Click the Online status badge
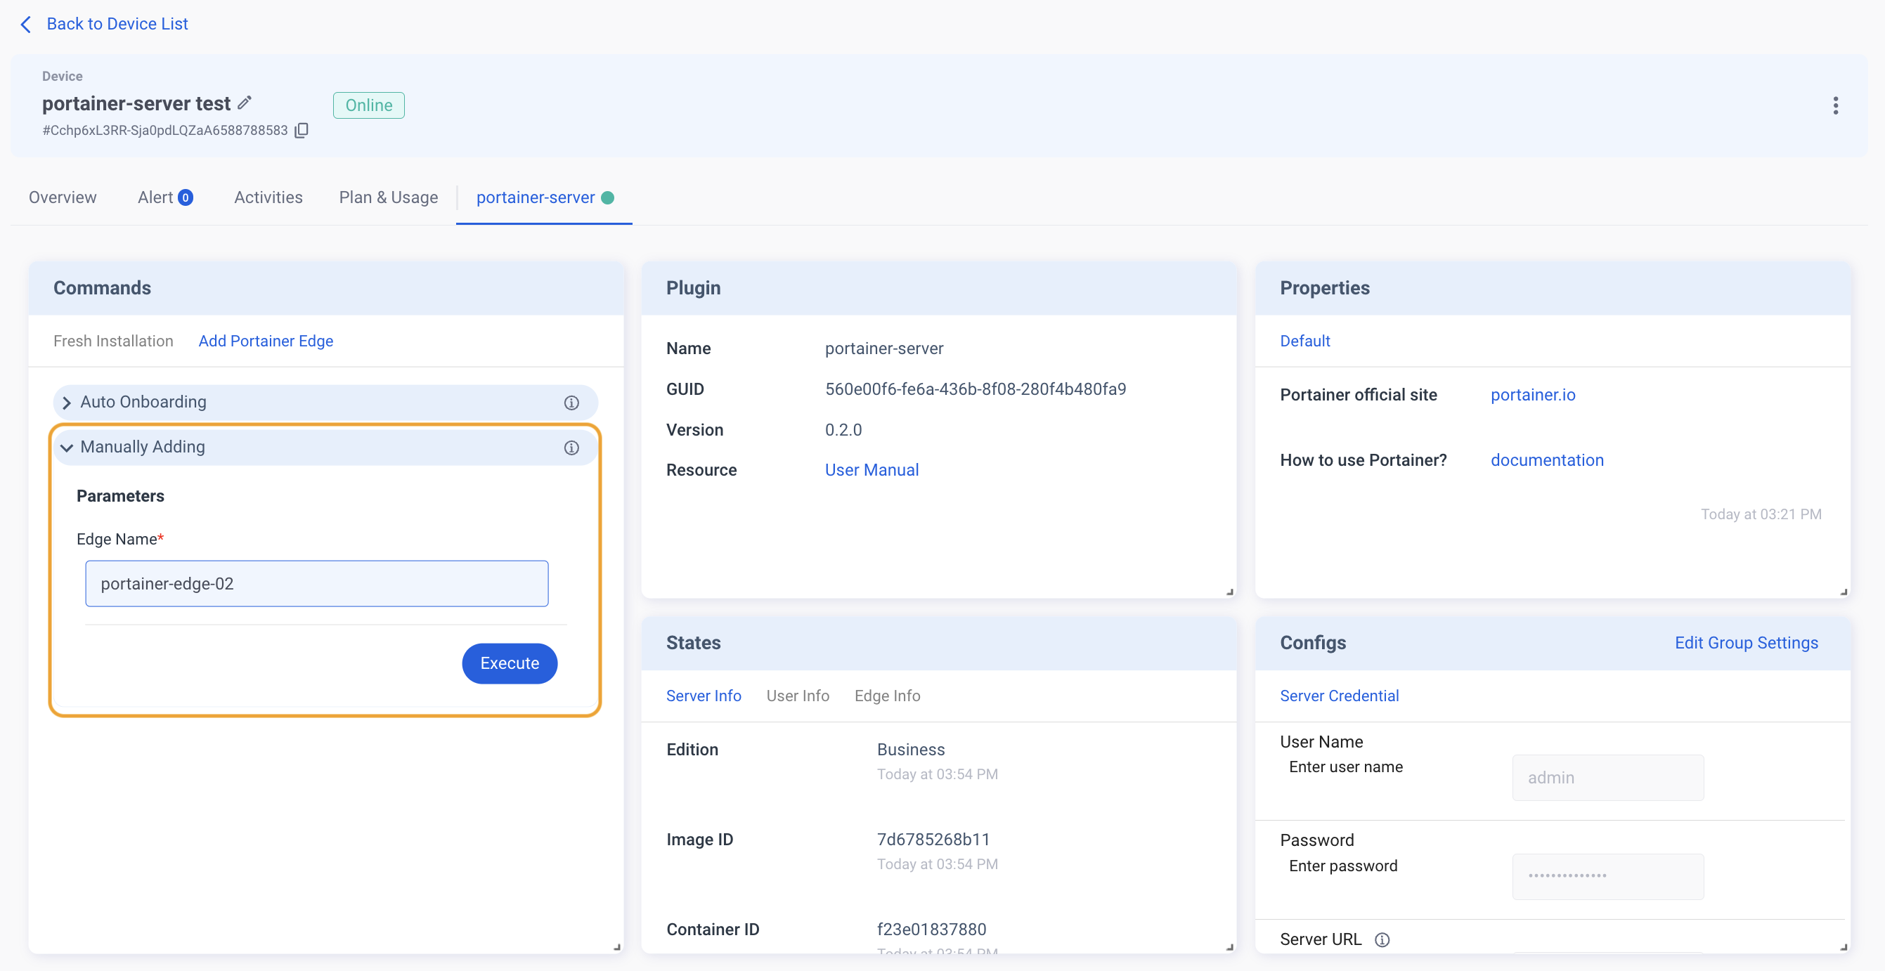This screenshot has height=971, width=1885. [369, 105]
